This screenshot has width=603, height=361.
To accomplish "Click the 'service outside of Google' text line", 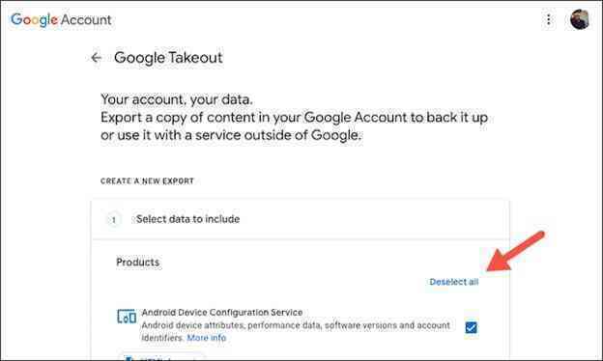I will (x=231, y=135).
